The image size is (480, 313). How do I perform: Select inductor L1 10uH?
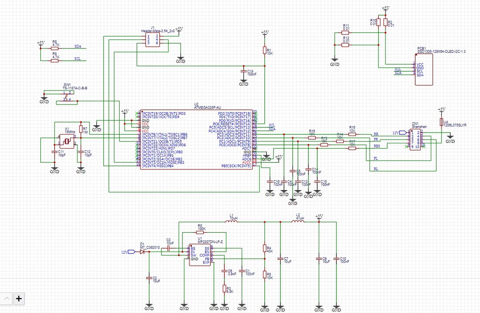click(231, 221)
